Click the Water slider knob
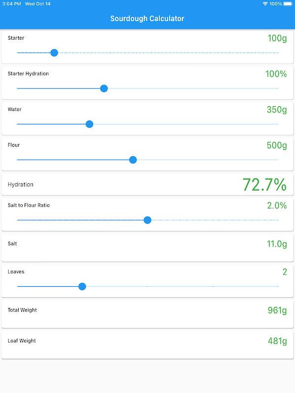 click(89, 124)
